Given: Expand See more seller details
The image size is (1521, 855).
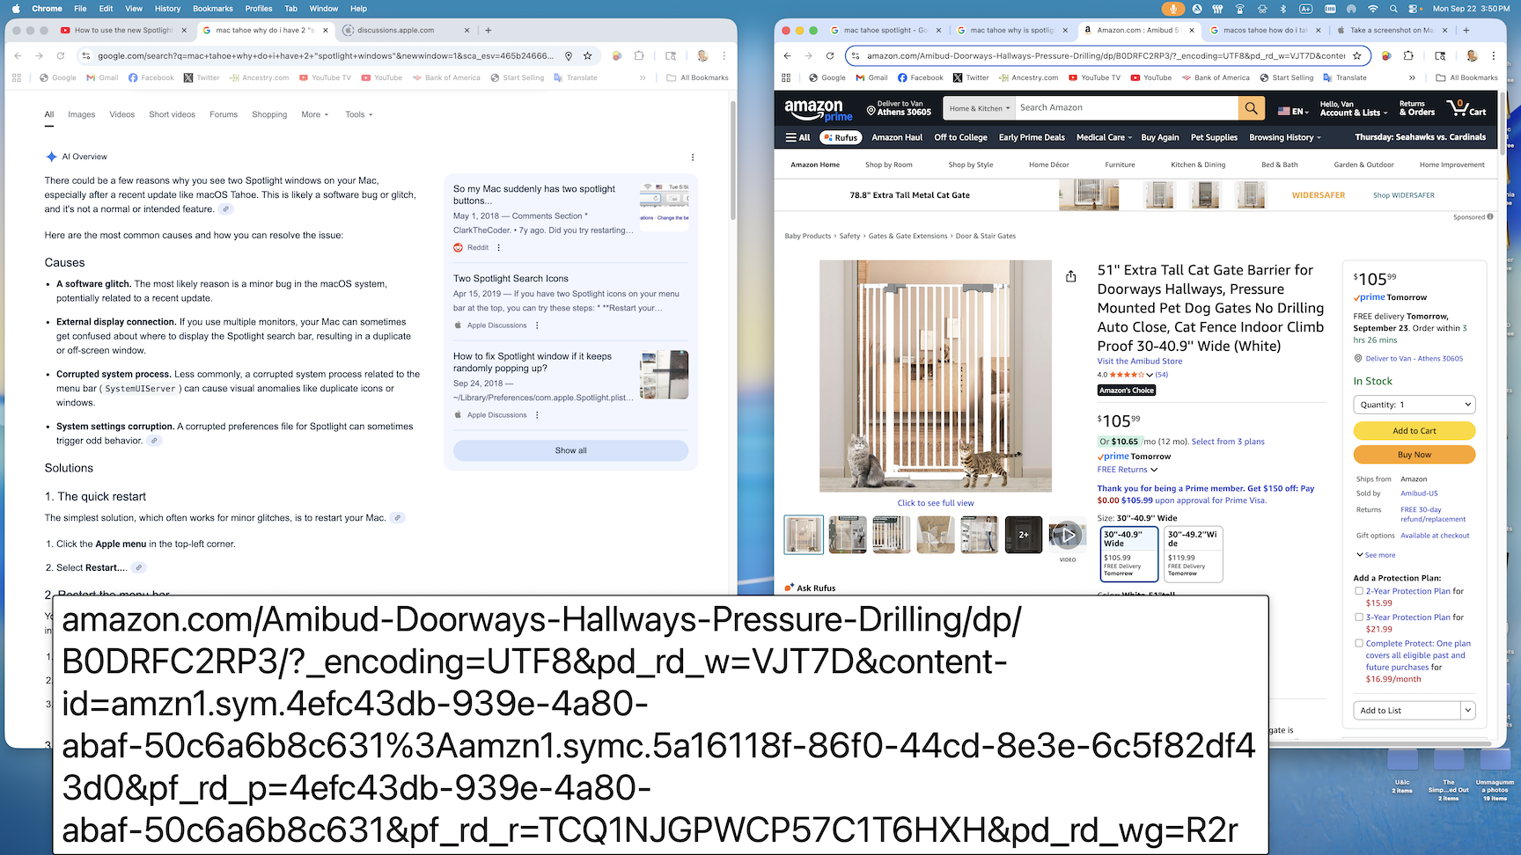Looking at the screenshot, I should point(1376,555).
